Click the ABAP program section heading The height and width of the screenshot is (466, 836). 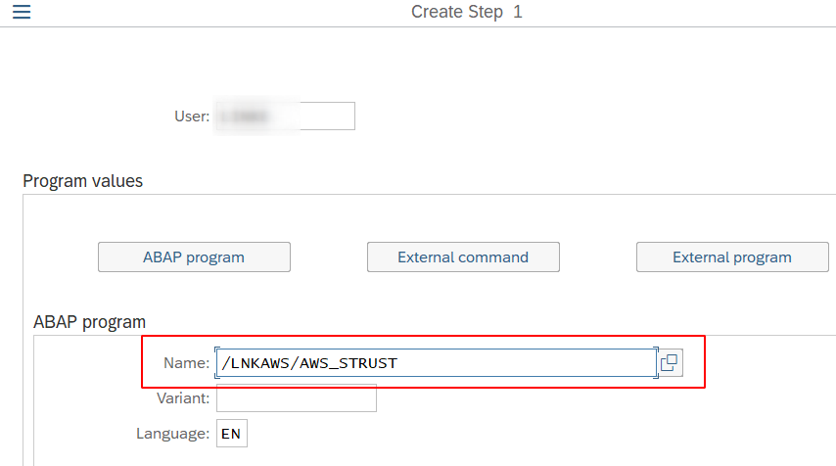point(89,321)
